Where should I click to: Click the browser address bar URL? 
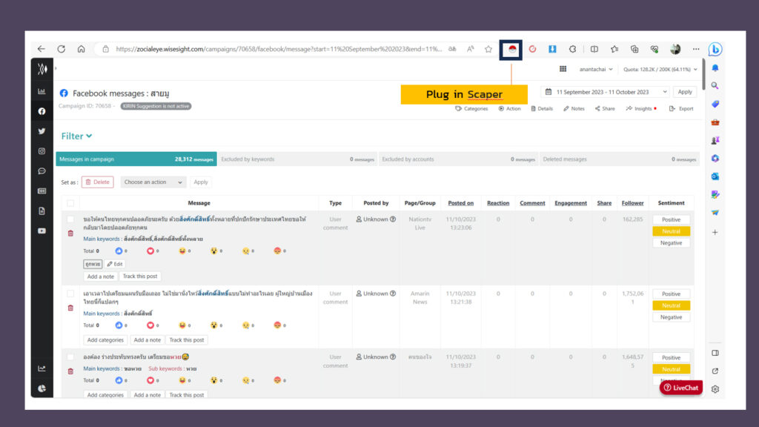pyautogui.click(x=279, y=49)
